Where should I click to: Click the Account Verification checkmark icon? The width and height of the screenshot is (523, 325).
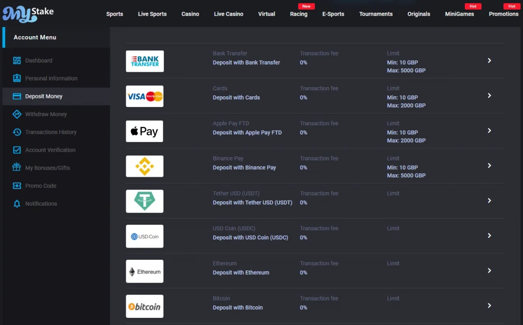click(x=17, y=150)
